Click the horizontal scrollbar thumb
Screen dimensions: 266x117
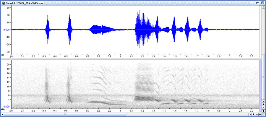(x=65, y=114)
